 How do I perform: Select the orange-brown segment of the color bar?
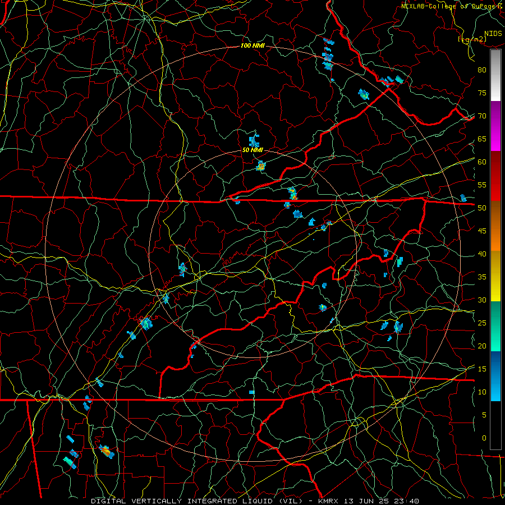click(495, 226)
